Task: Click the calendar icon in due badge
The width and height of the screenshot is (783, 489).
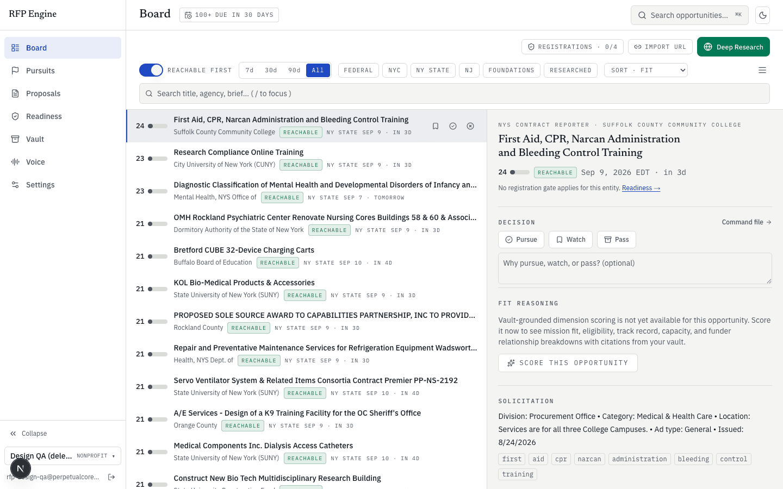Action: [188, 15]
